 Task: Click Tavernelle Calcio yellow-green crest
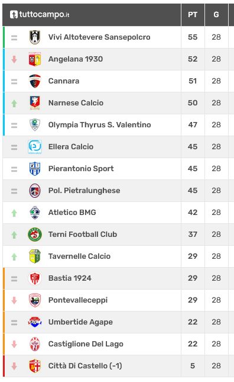(35, 256)
